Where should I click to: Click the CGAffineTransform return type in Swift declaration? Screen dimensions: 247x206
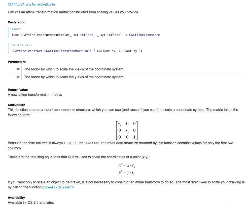144,35
